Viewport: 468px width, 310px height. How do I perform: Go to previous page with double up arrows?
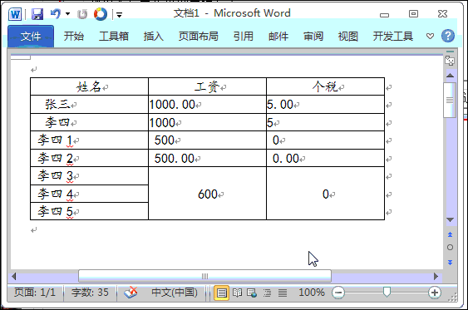pos(450,234)
